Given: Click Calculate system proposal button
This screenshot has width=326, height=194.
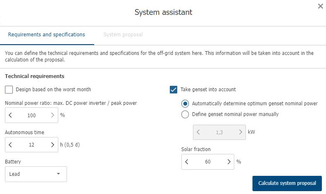Looking at the screenshot, I should [287, 183].
